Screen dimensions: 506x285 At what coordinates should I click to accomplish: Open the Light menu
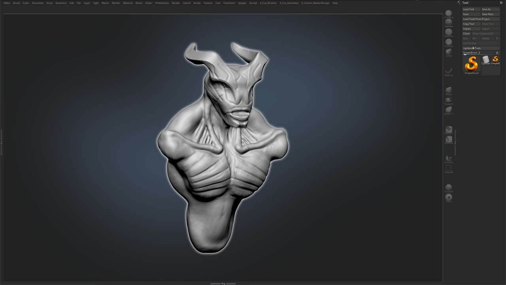click(x=96, y=3)
